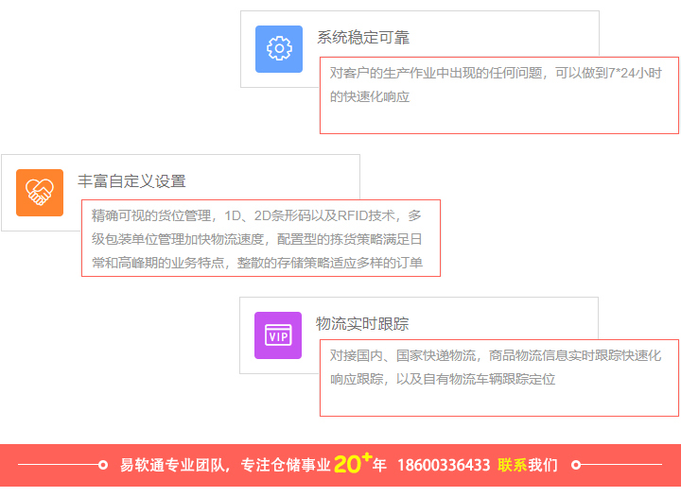Viewport: 681px width, 497px height.
Task: Click the orange handshake heart icon
Action: pyautogui.click(x=40, y=193)
